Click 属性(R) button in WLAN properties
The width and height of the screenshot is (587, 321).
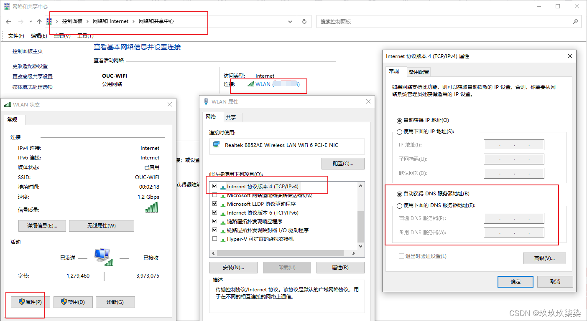pyautogui.click(x=340, y=268)
